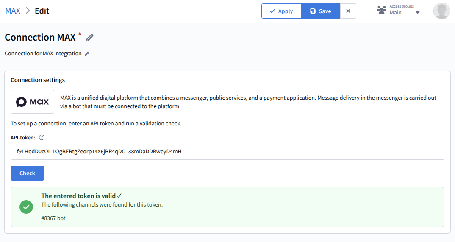This screenshot has height=242, width=455.
Task: Click the Edit breadcrumb label
Action: tap(42, 11)
